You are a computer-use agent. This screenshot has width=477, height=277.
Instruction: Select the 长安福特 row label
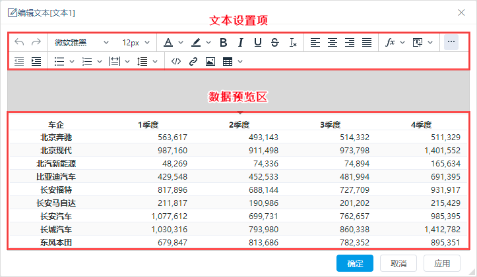(56, 190)
